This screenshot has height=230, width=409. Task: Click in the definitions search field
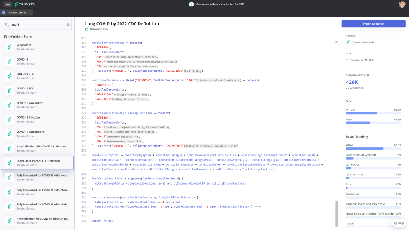tap(38, 25)
